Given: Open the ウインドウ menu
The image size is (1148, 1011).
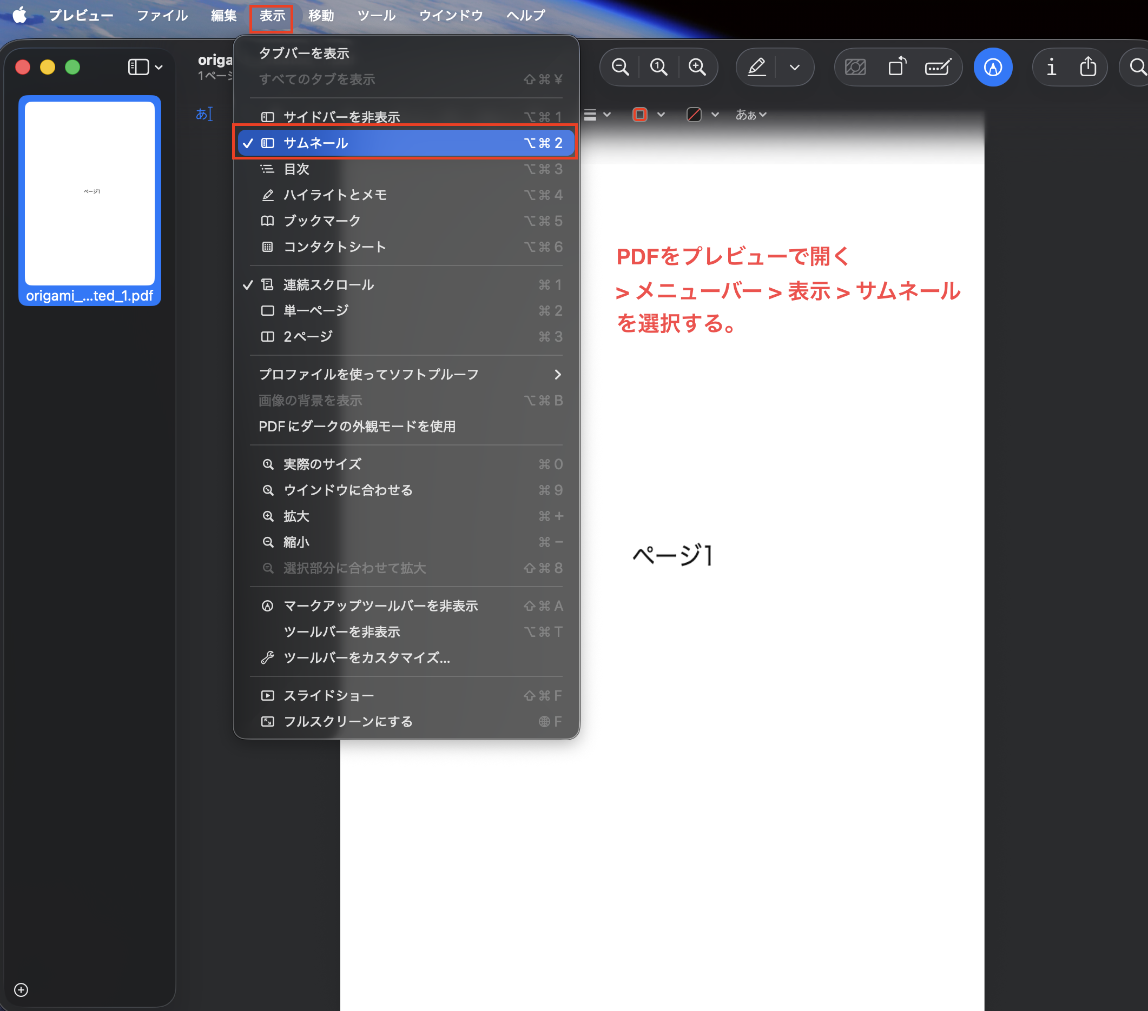Looking at the screenshot, I should point(451,15).
